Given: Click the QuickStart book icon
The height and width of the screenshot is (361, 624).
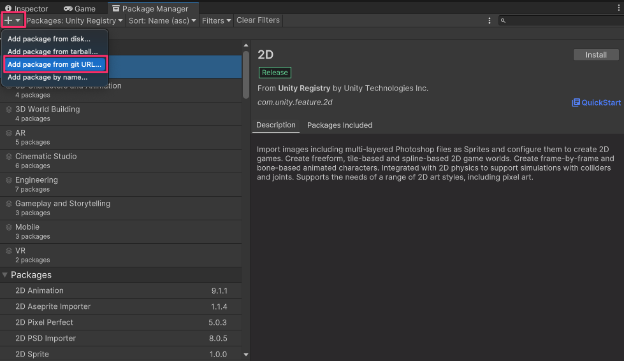Looking at the screenshot, I should coord(576,103).
